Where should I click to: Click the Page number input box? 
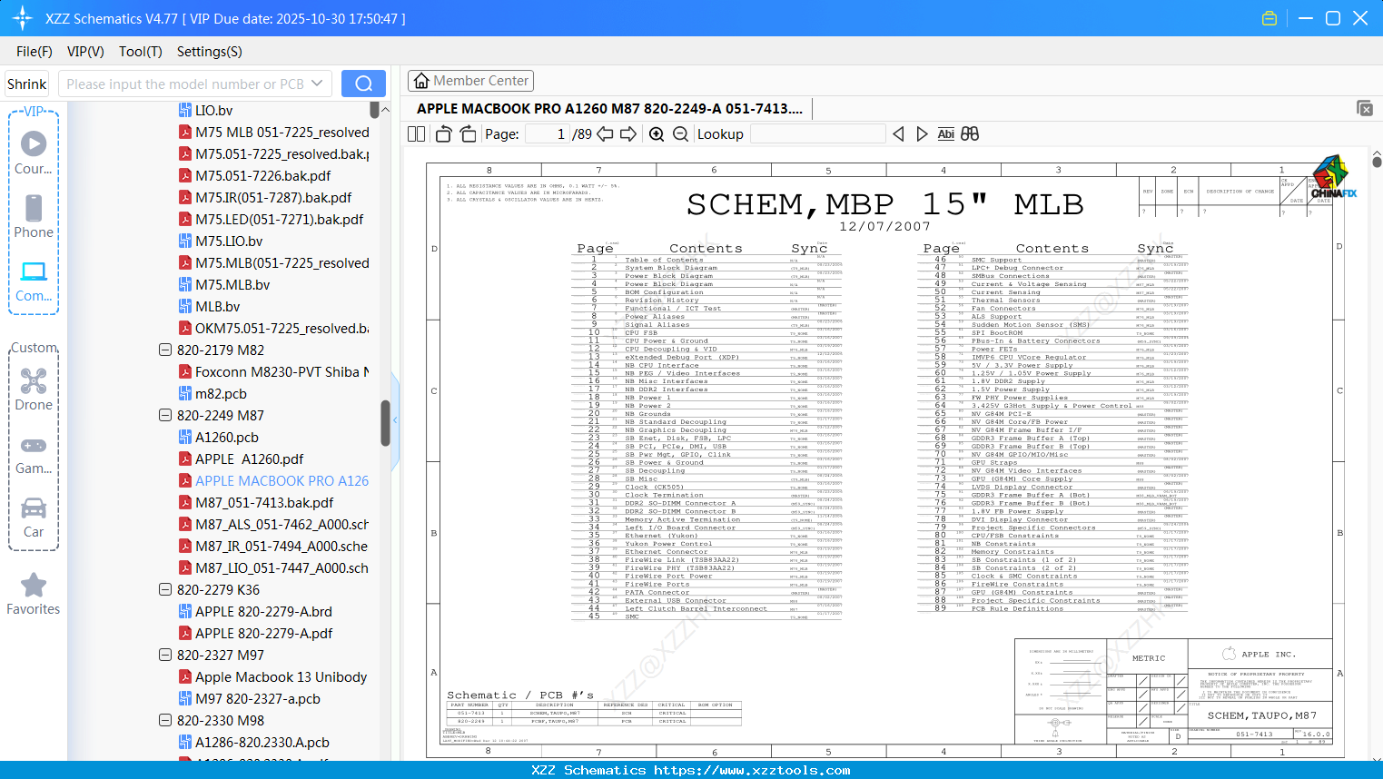(x=548, y=133)
